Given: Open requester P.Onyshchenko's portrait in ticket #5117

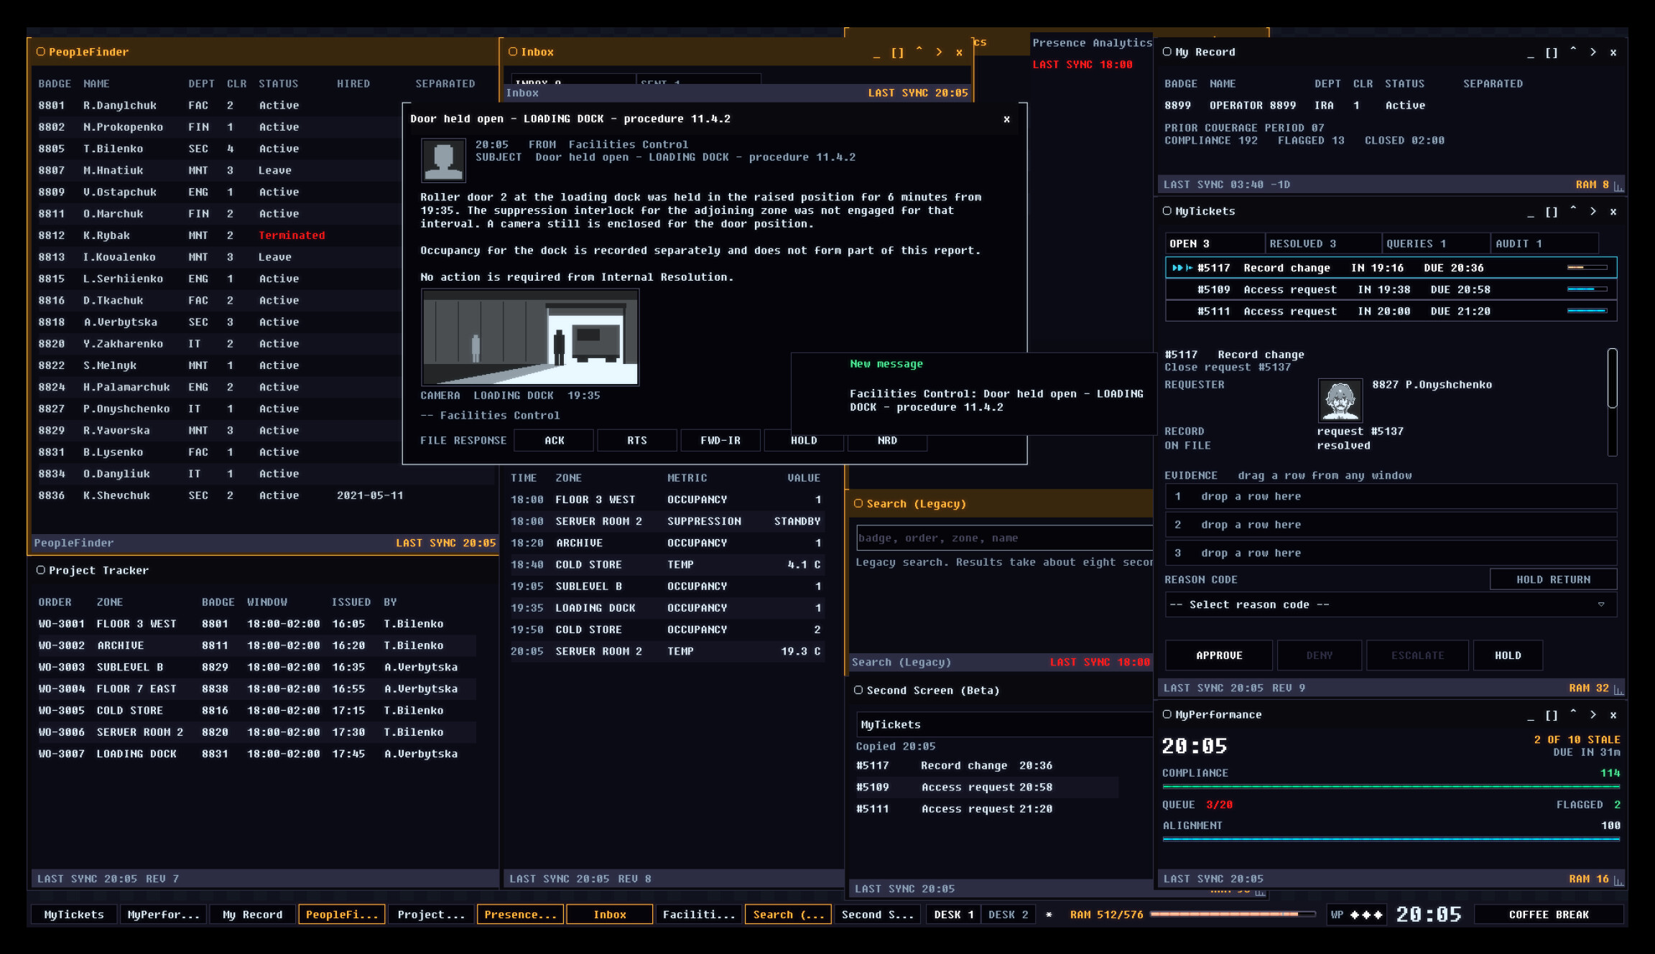Looking at the screenshot, I should [1340, 400].
